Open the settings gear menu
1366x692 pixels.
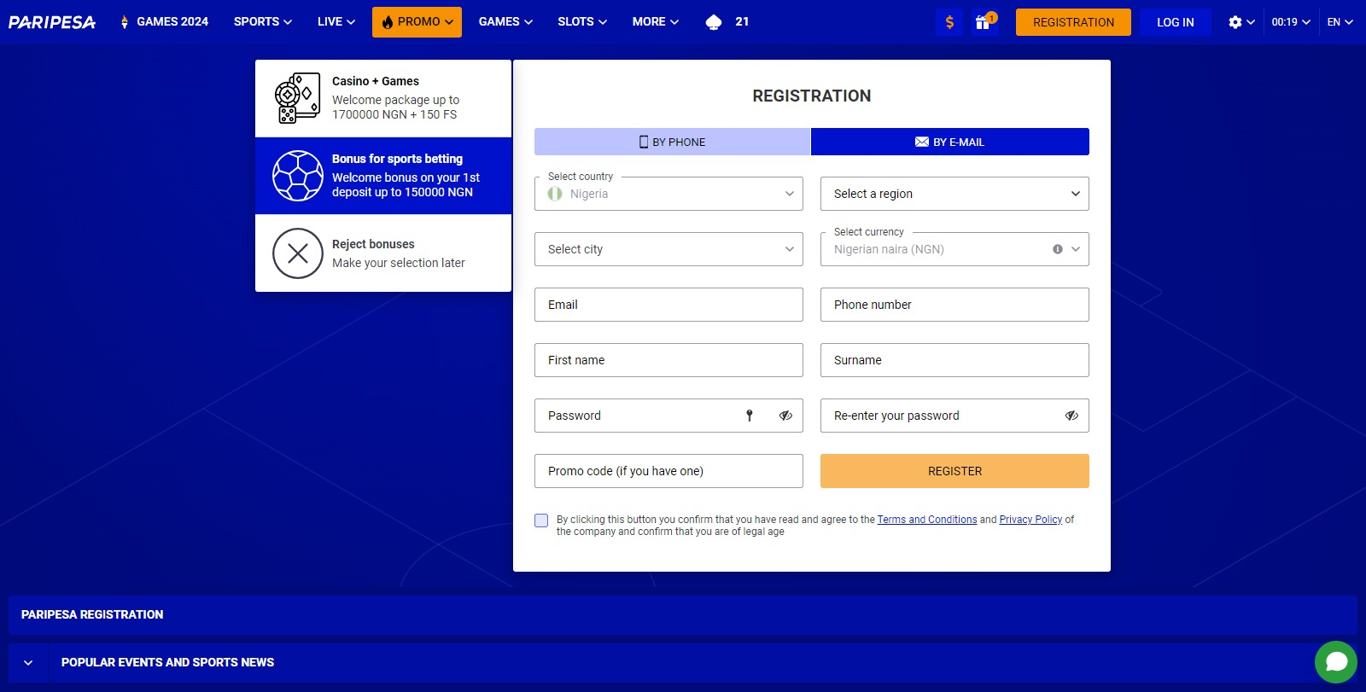1241,22
